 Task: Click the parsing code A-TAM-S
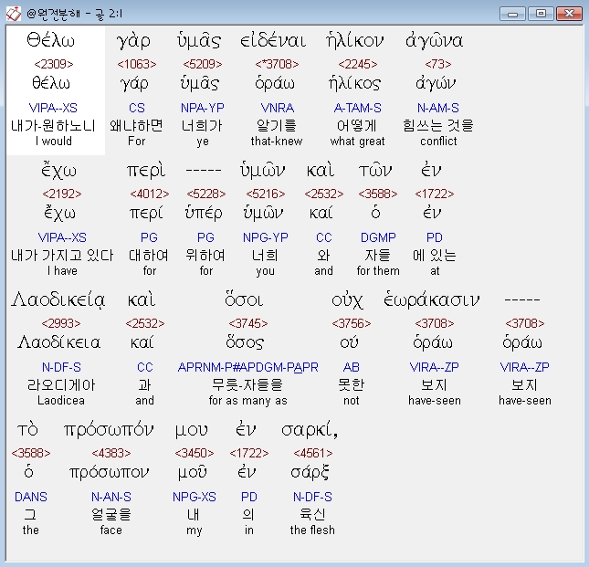point(358,108)
